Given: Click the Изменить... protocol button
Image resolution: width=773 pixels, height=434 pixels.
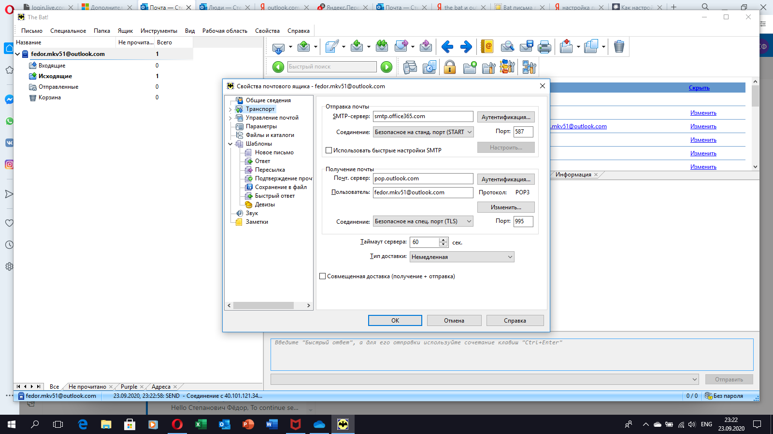Looking at the screenshot, I should click(x=506, y=207).
